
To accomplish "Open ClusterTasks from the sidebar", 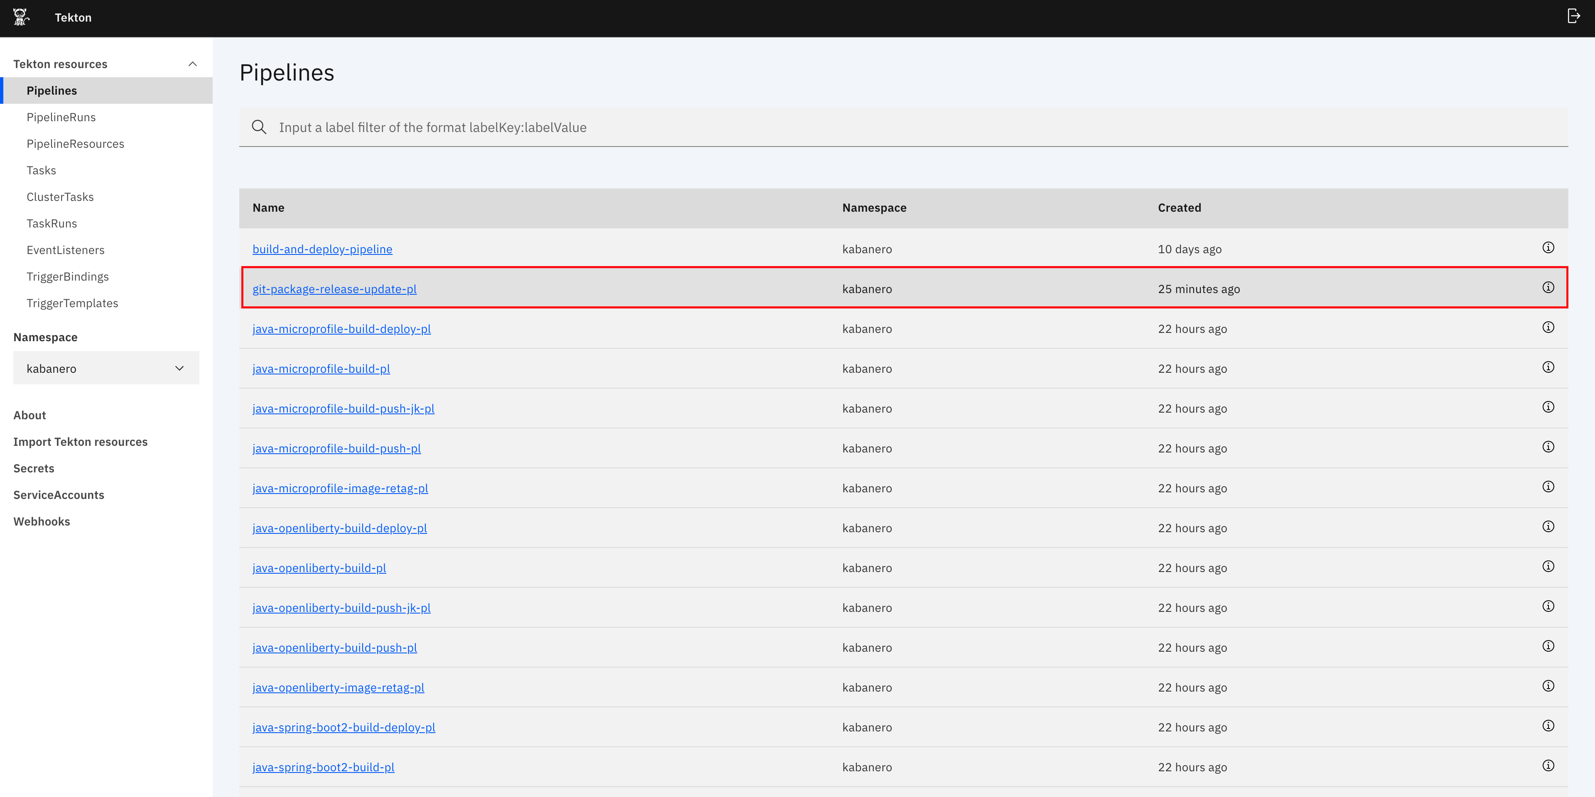I will tap(60, 197).
